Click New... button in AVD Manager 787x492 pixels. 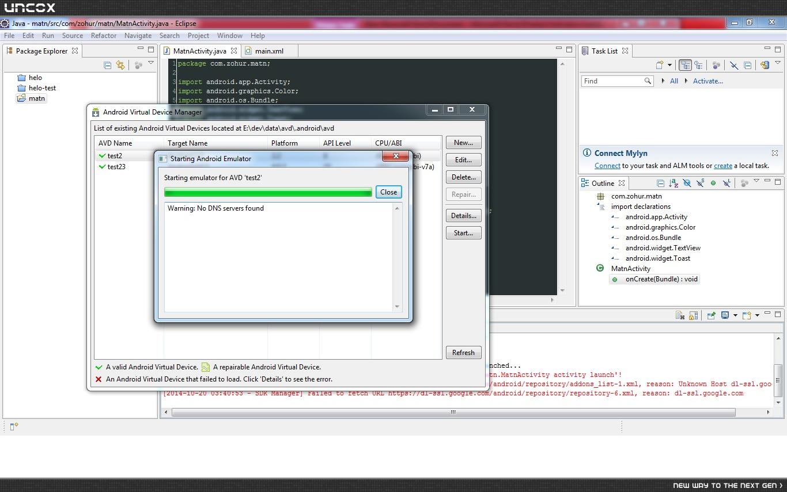click(463, 143)
